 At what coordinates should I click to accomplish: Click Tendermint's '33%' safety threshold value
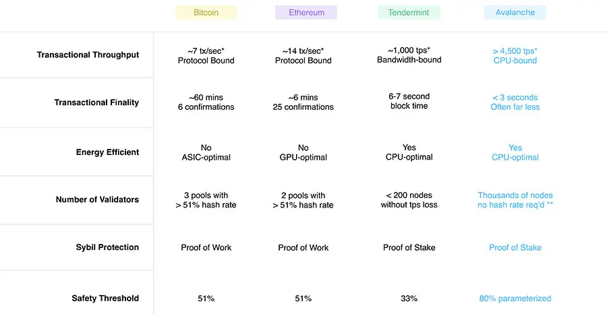point(409,299)
